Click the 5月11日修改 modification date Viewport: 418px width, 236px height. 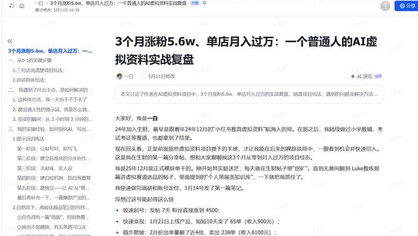click(x=161, y=77)
